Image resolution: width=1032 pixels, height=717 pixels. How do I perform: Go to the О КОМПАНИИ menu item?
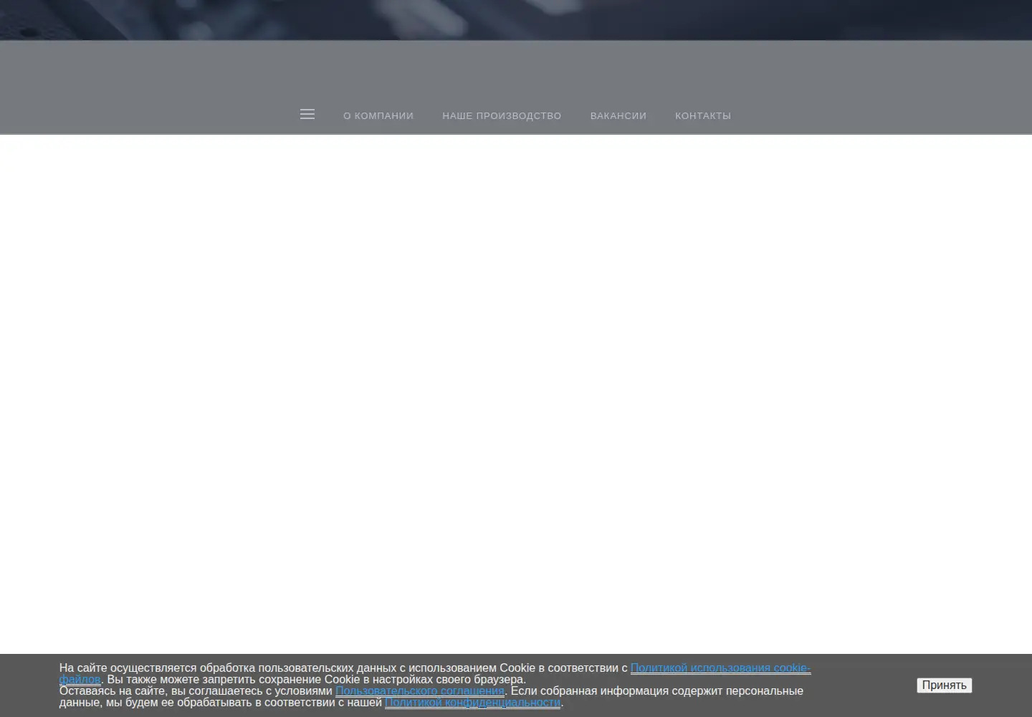click(x=378, y=115)
